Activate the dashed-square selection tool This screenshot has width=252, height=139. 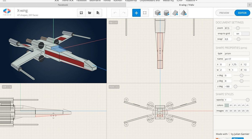pos(145,13)
